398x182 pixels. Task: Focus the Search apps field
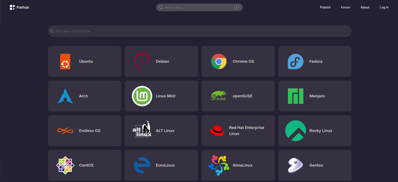(200, 7)
